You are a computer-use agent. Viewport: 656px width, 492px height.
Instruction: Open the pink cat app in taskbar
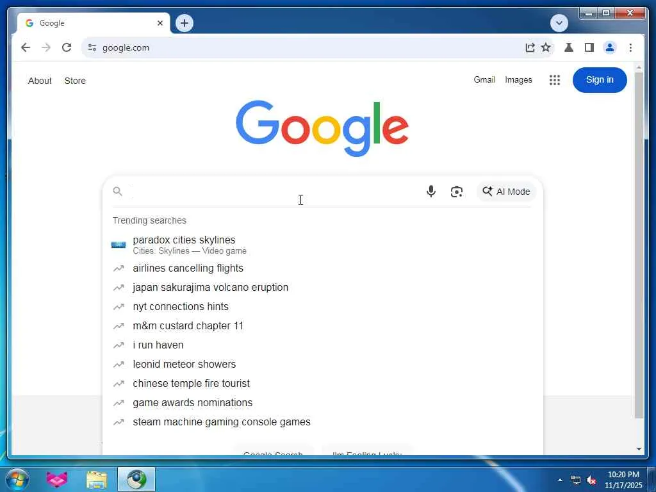click(x=57, y=479)
